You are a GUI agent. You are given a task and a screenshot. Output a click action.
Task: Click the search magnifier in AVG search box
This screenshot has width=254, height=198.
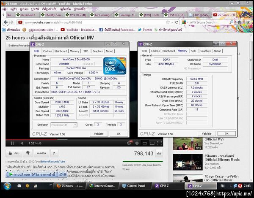click(x=231, y=22)
